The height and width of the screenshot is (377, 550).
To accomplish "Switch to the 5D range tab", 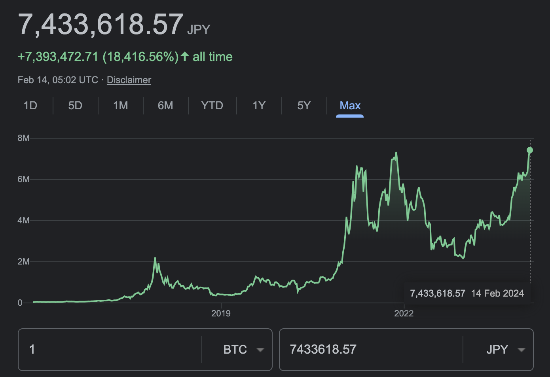I will [x=75, y=106].
